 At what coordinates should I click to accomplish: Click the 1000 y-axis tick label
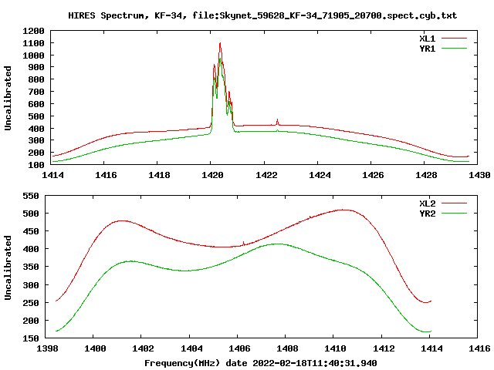(33, 55)
